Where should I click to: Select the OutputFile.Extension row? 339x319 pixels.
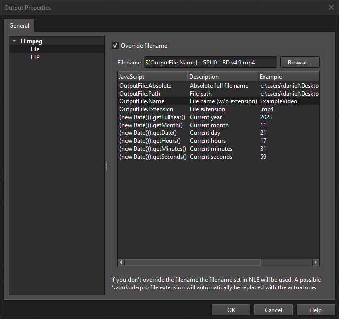pos(146,109)
